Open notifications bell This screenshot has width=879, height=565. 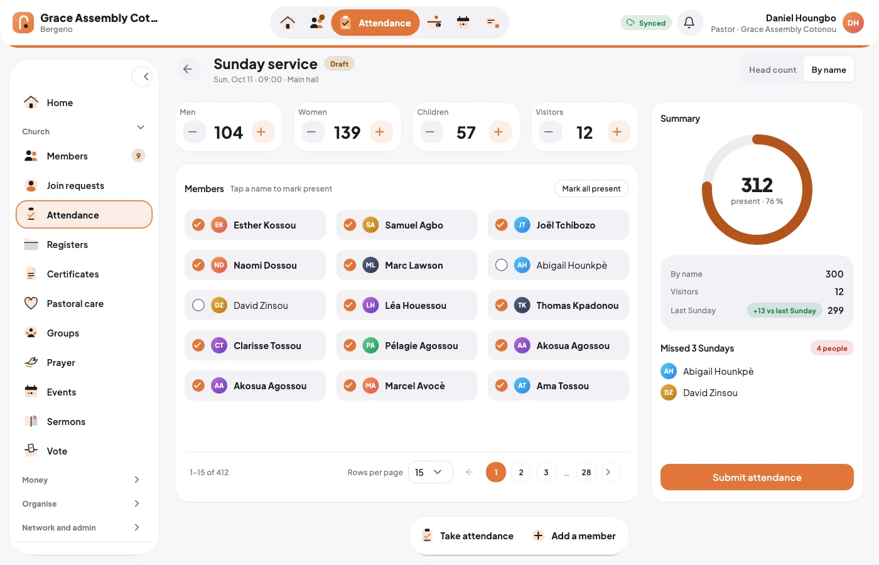pos(689,23)
